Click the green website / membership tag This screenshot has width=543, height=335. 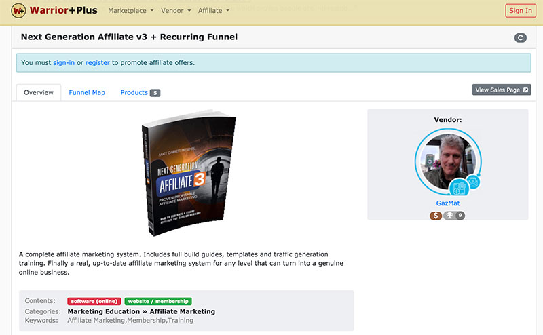pos(158,301)
